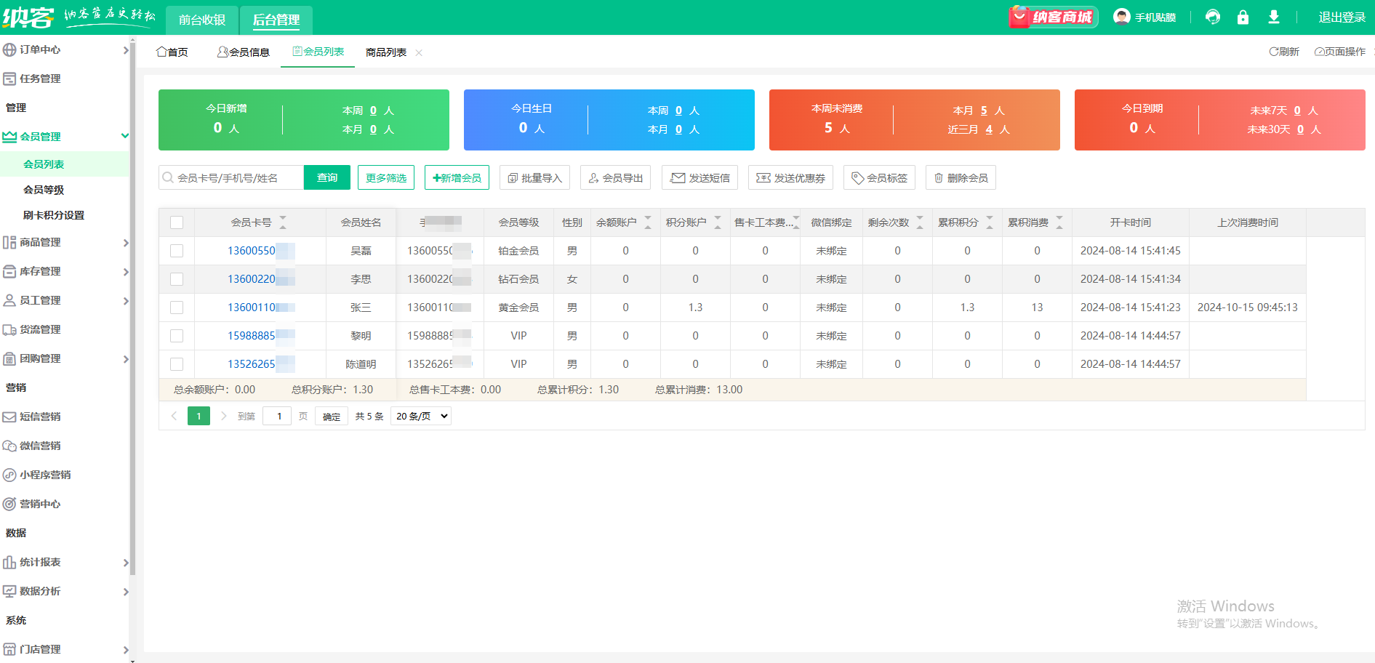Open member card number 15988885 link

[252, 336]
